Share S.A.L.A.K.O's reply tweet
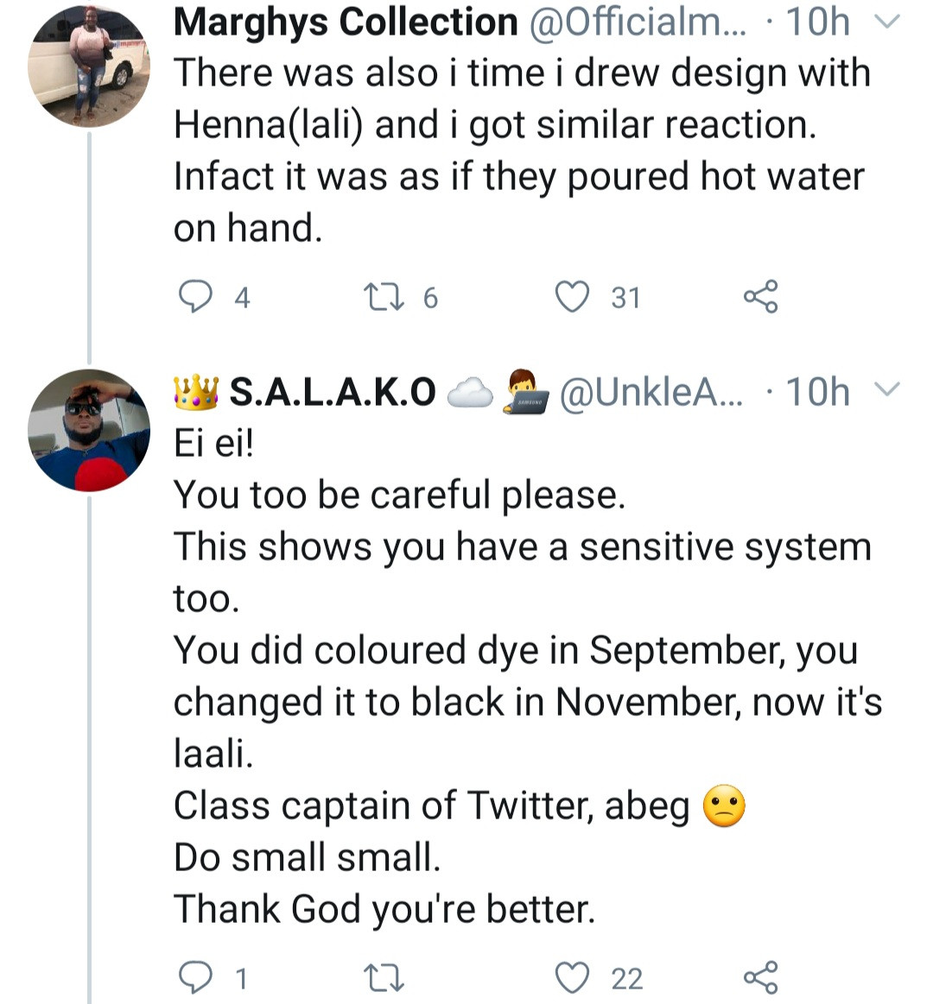The image size is (933, 1004). [x=760, y=978]
